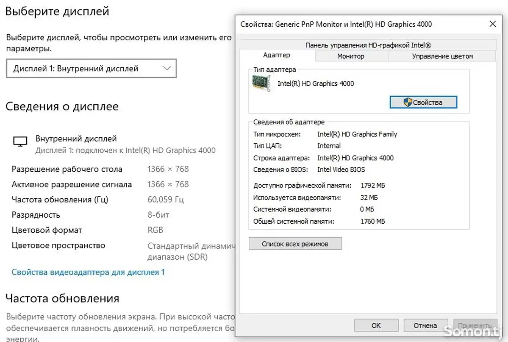The image size is (508, 342).
Task: Click the Internal DAC type value
Action: click(x=329, y=146)
